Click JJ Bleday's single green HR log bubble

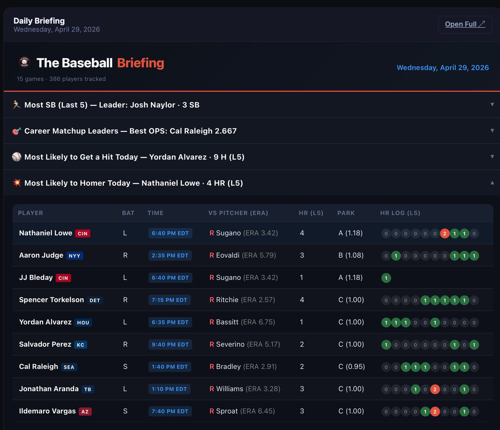pyautogui.click(x=386, y=278)
